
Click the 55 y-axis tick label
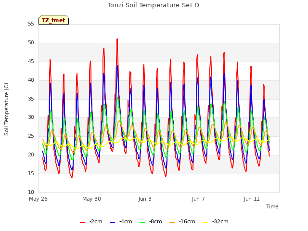[x=31, y=24]
